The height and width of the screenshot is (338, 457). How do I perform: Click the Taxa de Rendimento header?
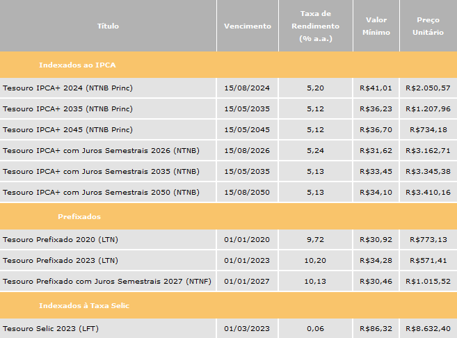(x=316, y=26)
